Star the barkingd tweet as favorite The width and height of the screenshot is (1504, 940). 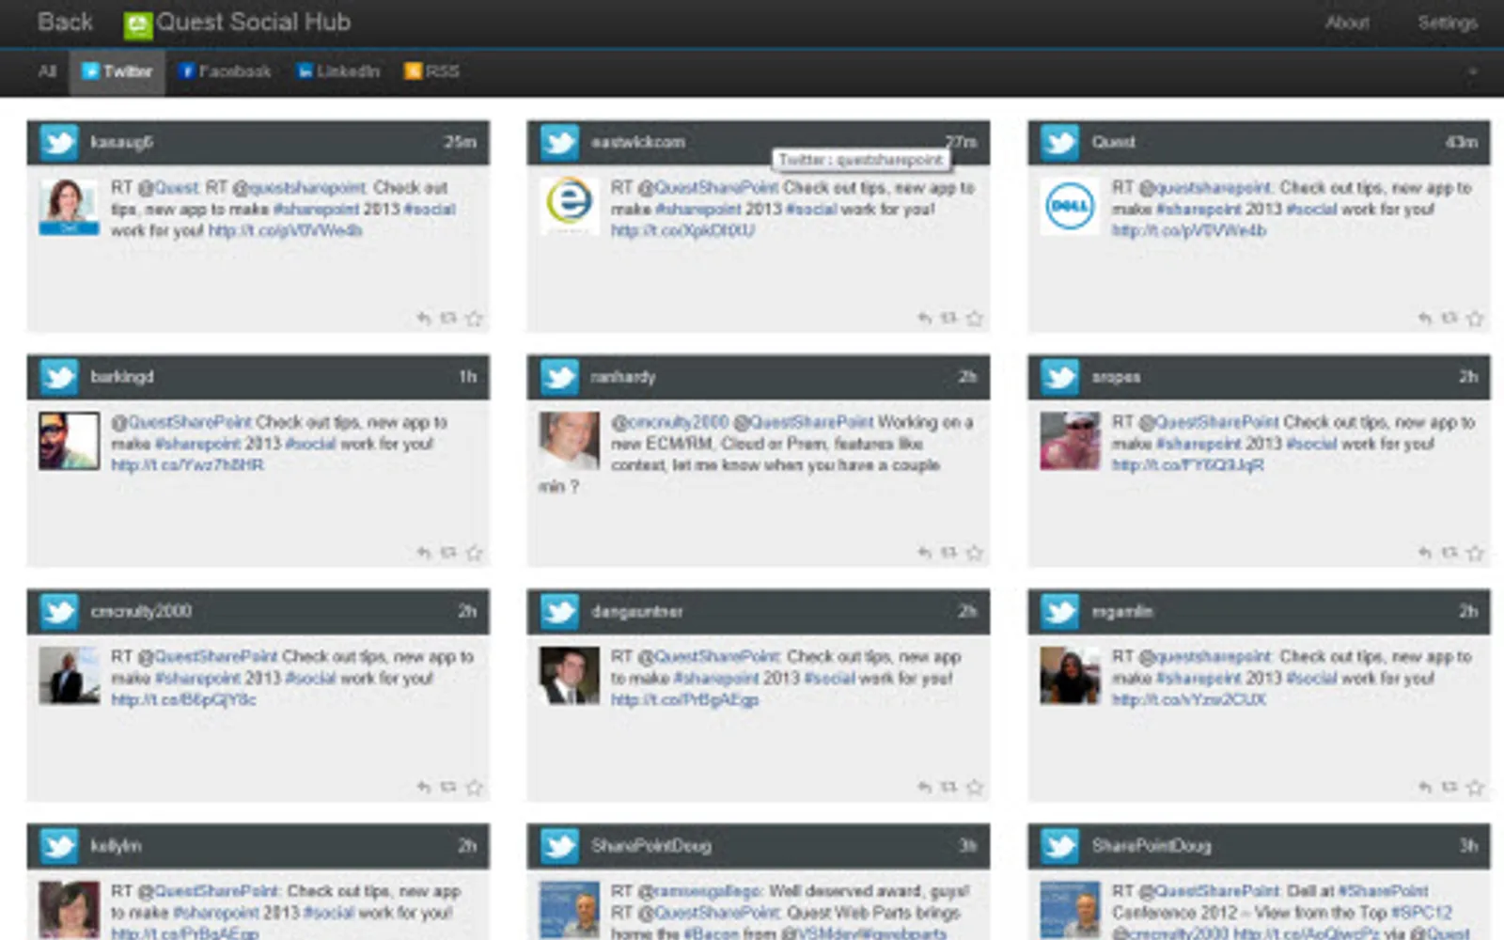[474, 553]
